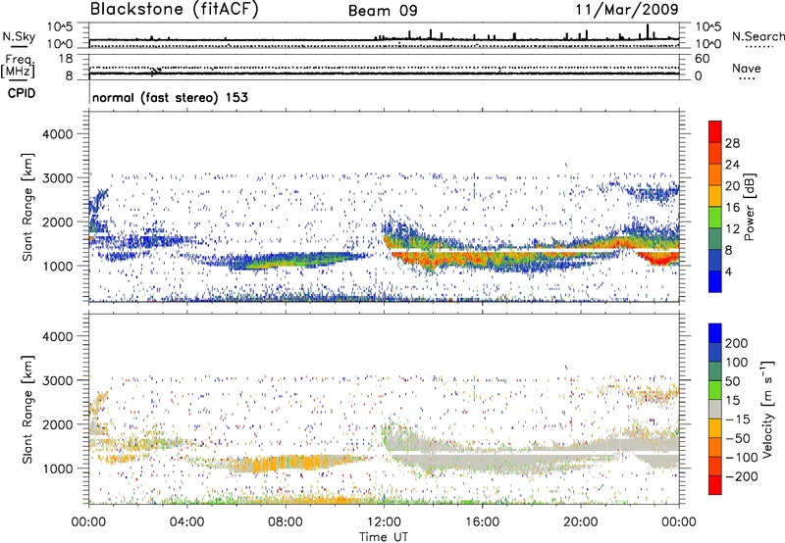Click the blue top segment of the velocity color bar

(x=715, y=333)
